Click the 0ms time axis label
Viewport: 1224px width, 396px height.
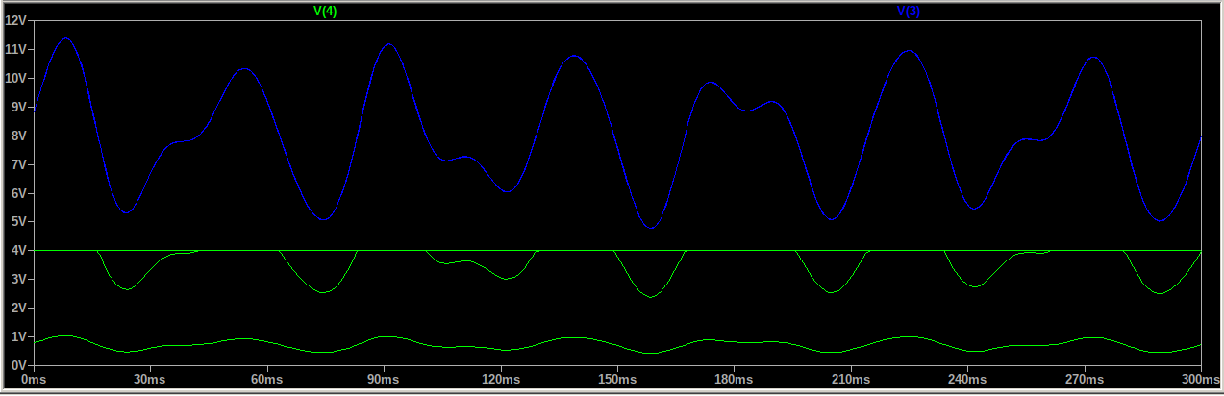coord(34,381)
